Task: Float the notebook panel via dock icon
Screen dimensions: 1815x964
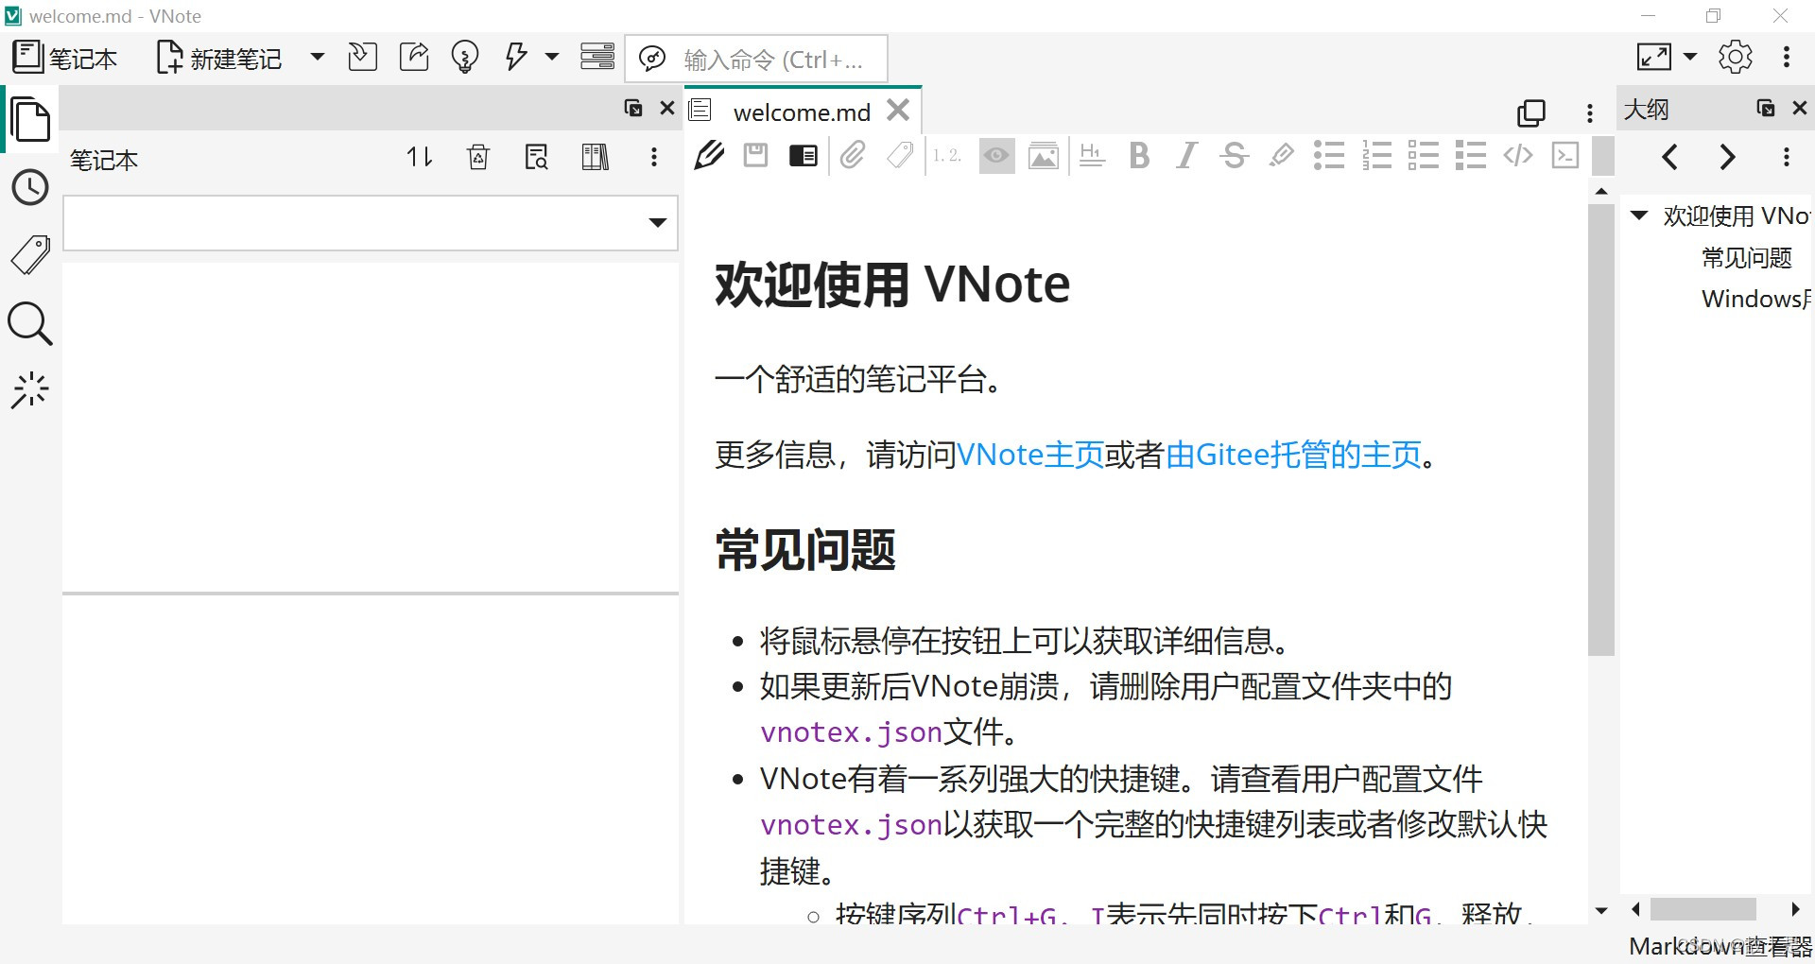Action: [633, 108]
